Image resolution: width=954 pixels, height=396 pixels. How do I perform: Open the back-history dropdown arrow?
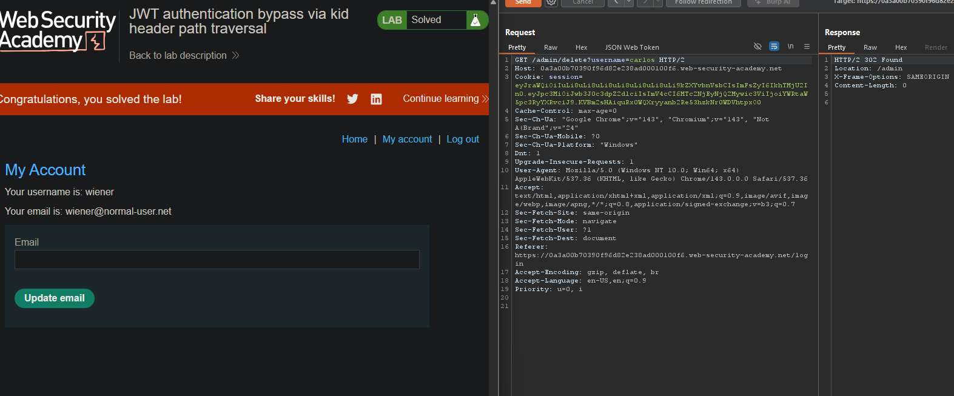pos(629,2)
